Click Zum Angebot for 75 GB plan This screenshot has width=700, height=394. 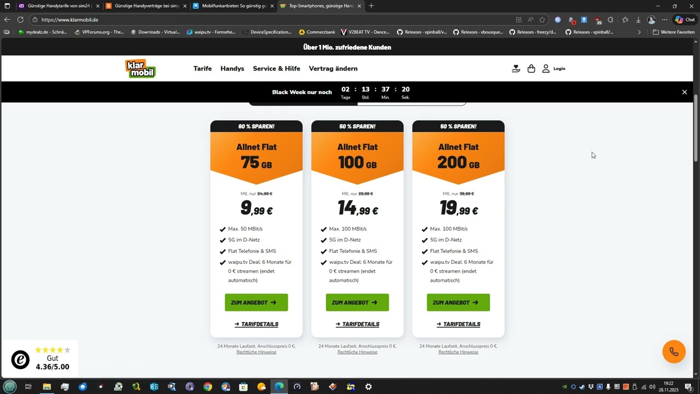click(256, 303)
